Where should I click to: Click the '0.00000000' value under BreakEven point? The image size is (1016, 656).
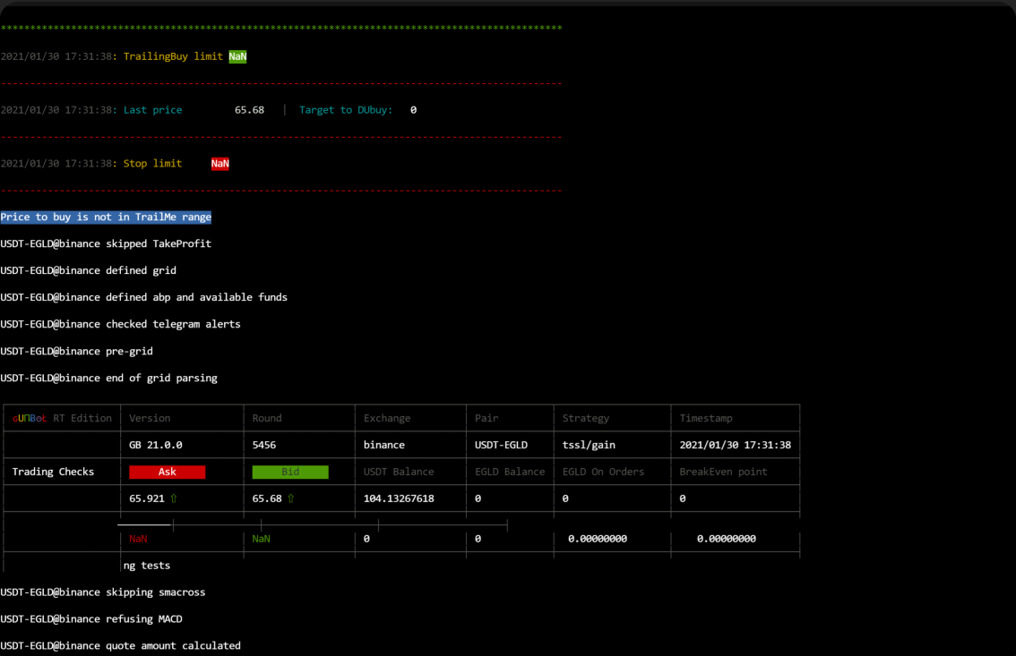tap(727, 539)
